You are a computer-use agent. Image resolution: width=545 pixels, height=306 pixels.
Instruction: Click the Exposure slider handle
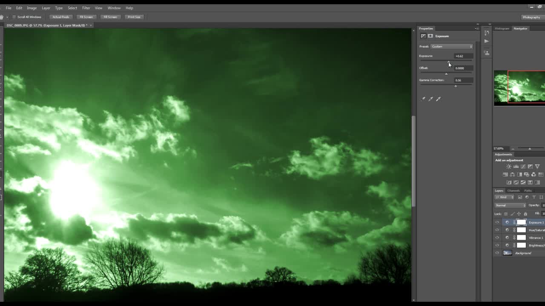click(x=448, y=62)
